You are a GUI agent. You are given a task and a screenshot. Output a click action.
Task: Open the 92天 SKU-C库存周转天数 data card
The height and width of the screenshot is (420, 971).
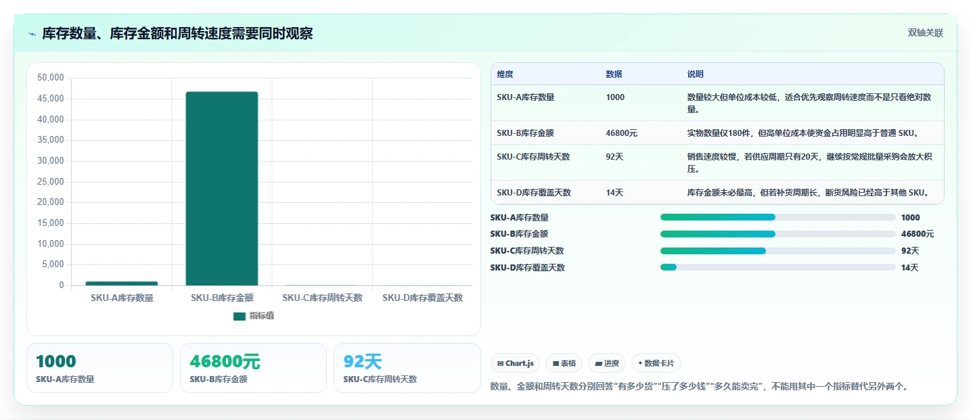click(x=407, y=368)
